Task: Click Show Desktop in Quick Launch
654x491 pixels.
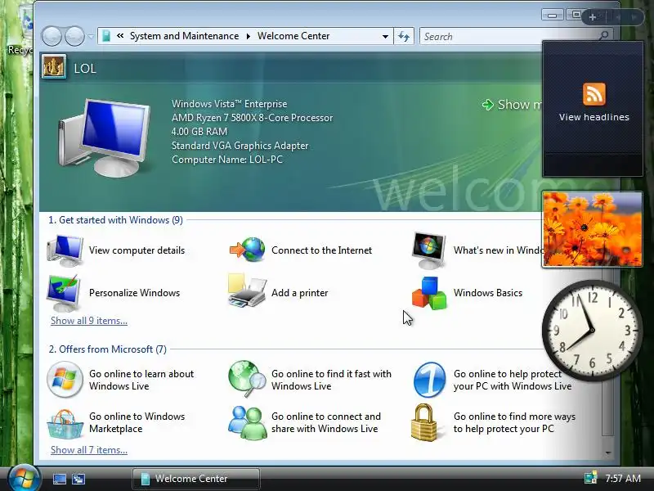Action: 59,479
